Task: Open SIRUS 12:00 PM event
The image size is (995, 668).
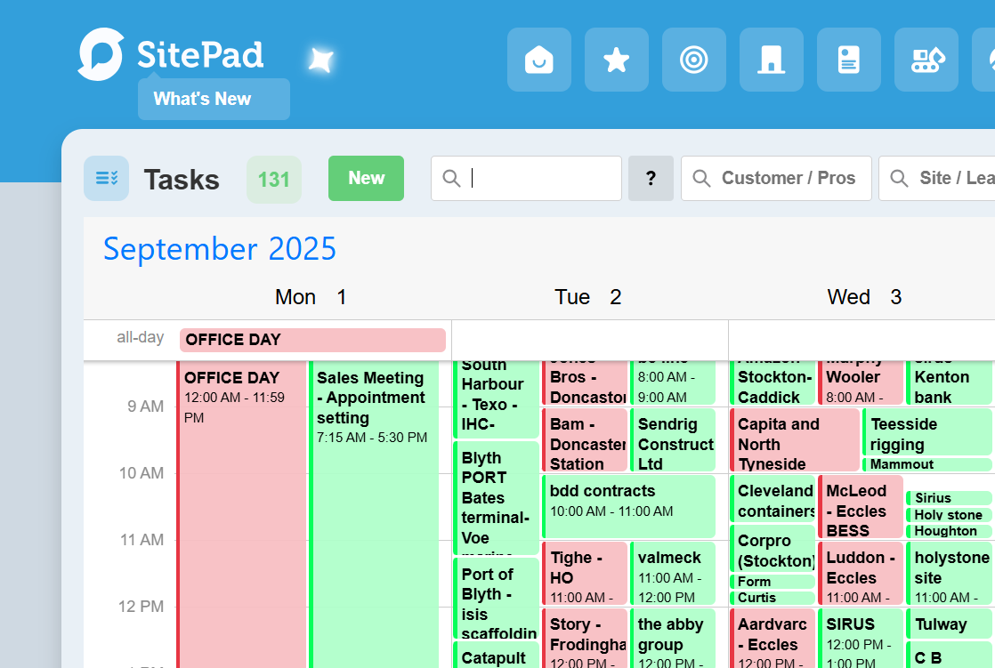Action: 862,638
